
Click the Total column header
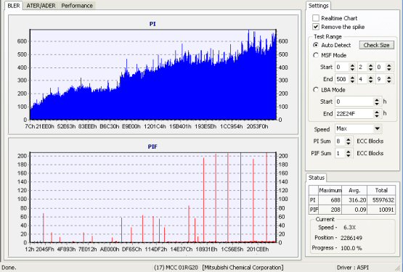pos(381,190)
